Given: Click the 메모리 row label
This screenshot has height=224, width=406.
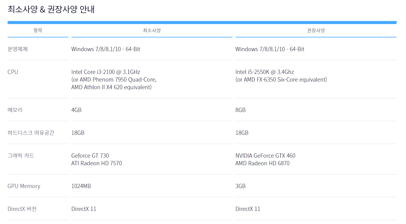Looking at the screenshot, I should pos(15,110).
